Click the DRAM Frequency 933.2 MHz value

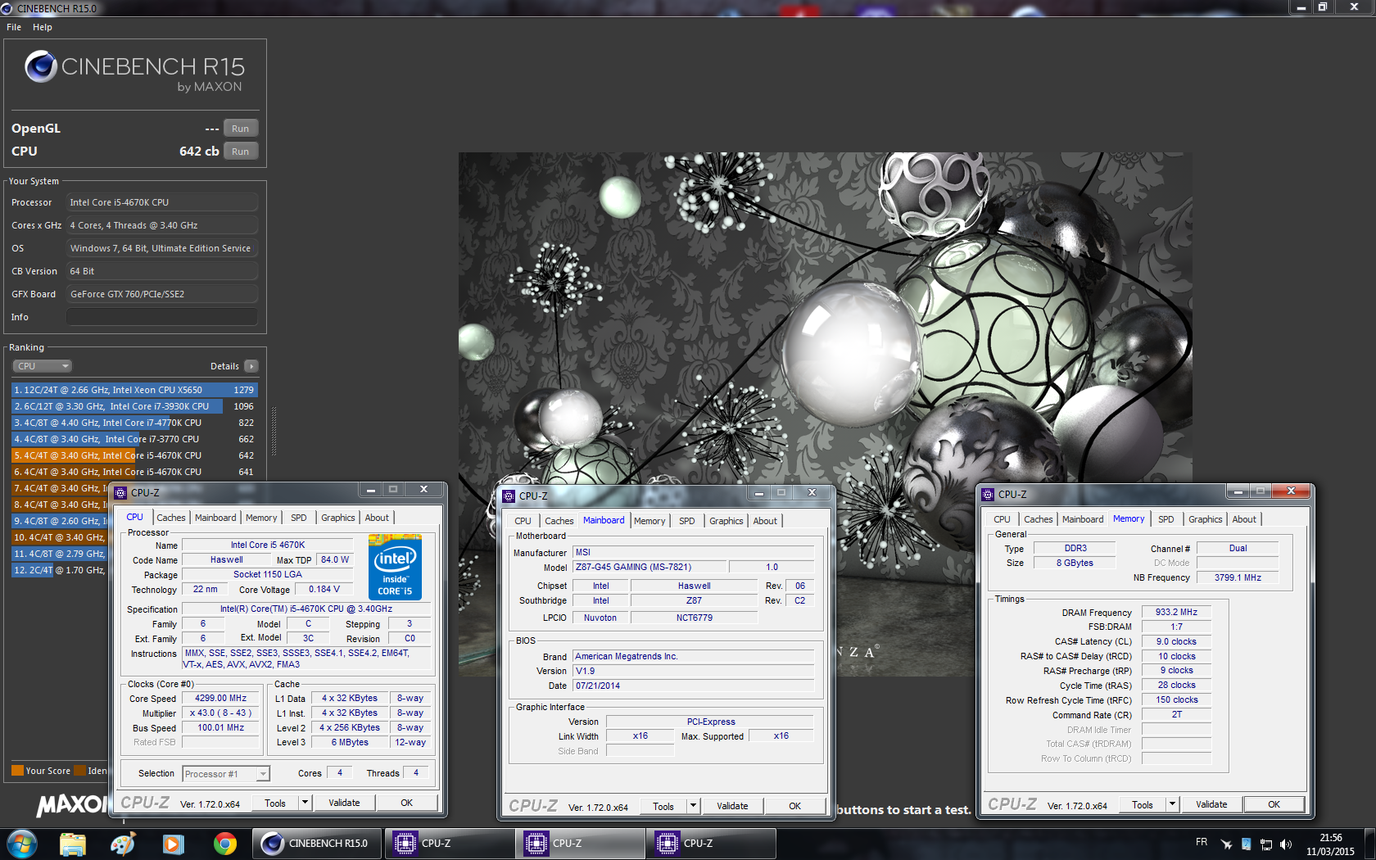click(x=1176, y=612)
